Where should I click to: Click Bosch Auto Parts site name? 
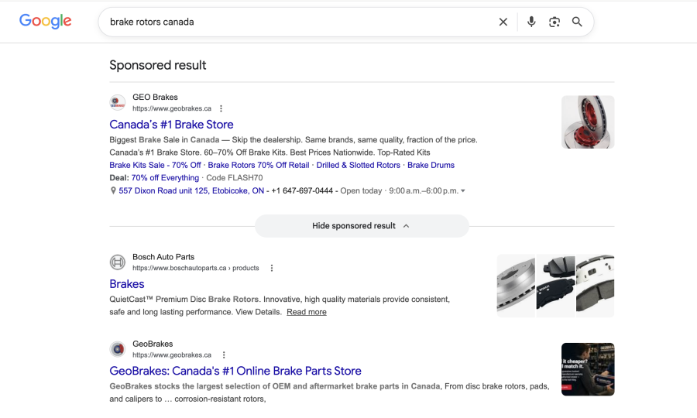(163, 257)
